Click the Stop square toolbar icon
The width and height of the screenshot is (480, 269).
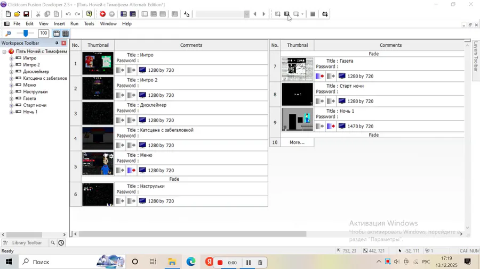tap(313, 14)
